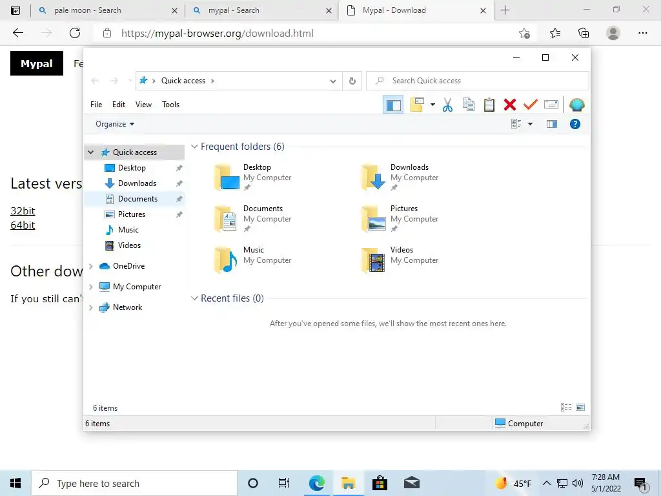Click the Search Quick access field
This screenshot has height=496, width=661.
pyautogui.click(x=477, y=81)
